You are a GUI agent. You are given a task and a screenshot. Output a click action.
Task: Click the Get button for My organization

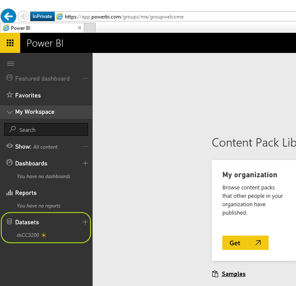coord(245,243)
